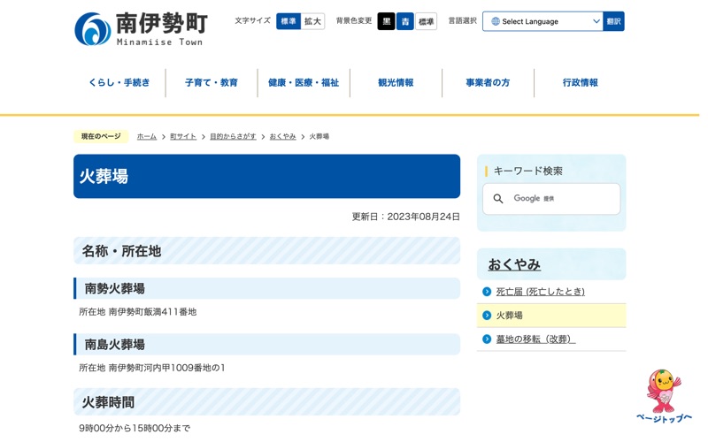Open 死亡届 (死亡したとき) link

[x=541, y=292]
